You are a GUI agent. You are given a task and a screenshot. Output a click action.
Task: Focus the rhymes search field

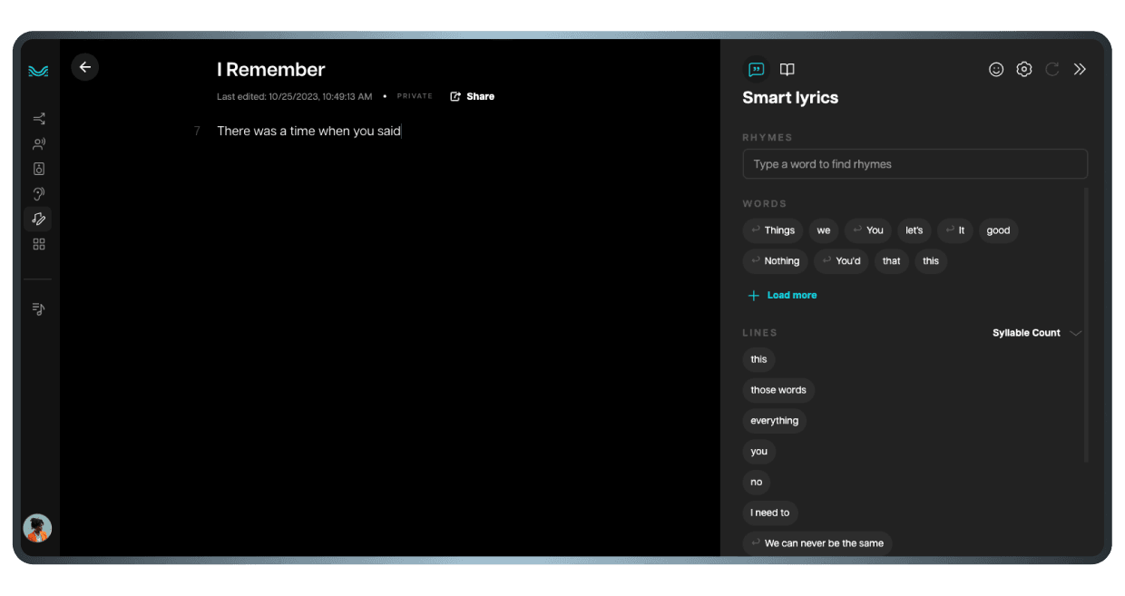pyautogui.click(x=915, y=164)
